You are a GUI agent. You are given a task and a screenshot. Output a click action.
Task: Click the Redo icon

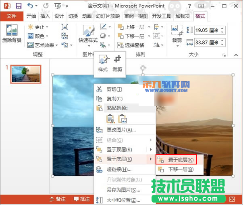coord(46,6)
